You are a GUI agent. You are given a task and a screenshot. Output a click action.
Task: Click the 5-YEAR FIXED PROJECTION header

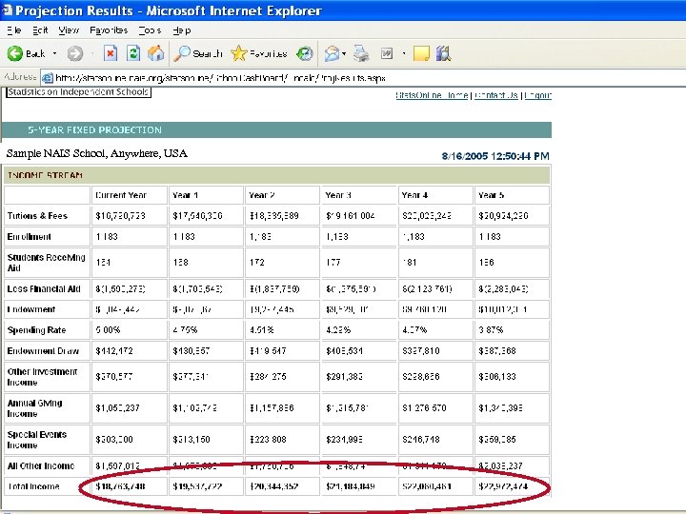[x=95, y=129]
